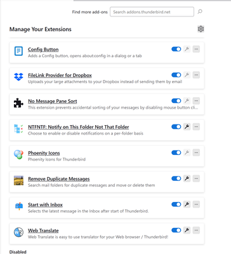The height and width of the screenshot is (254, 231).
Task: Open Start with Inbox wrench options
Action: [x=187, y=204]
